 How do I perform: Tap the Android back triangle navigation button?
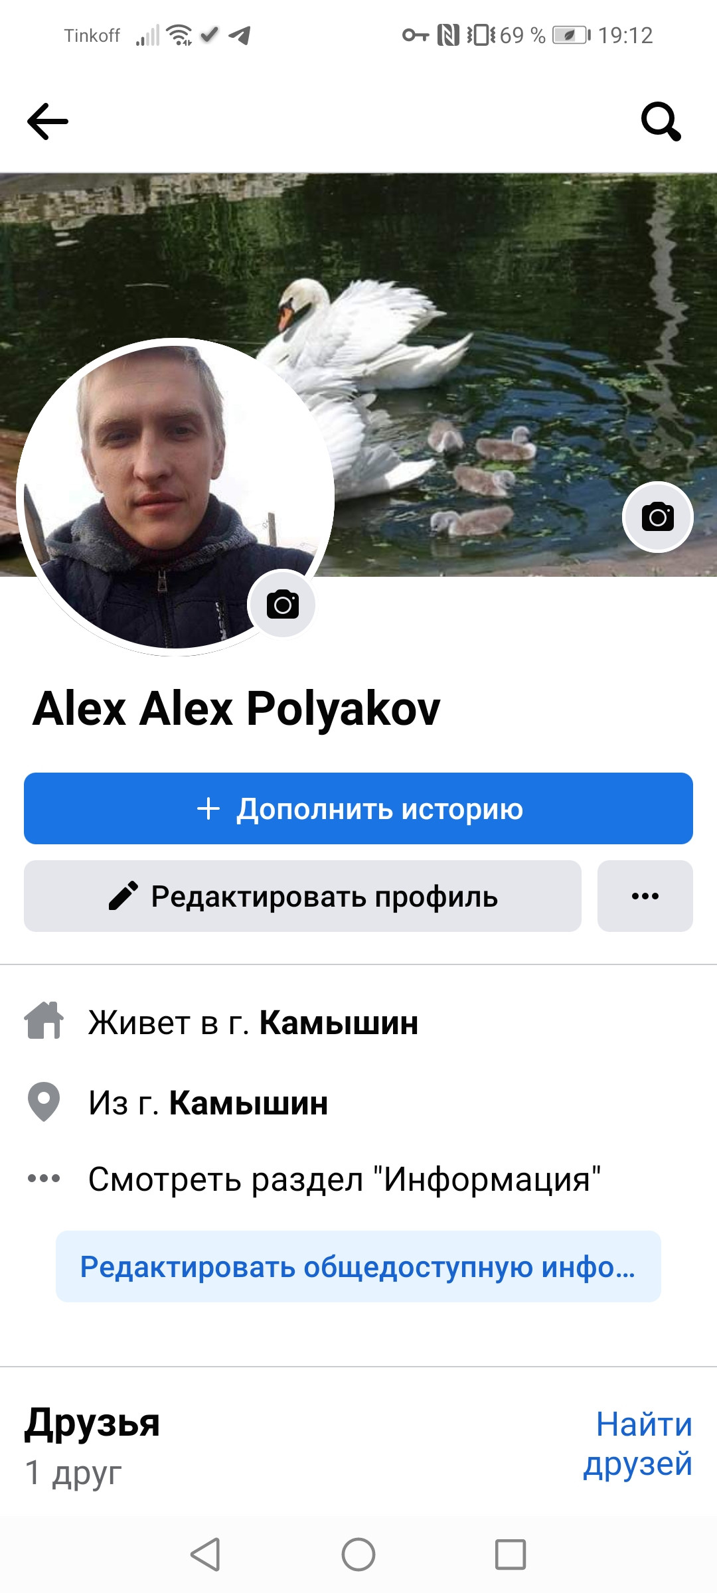click(206, 1555)
